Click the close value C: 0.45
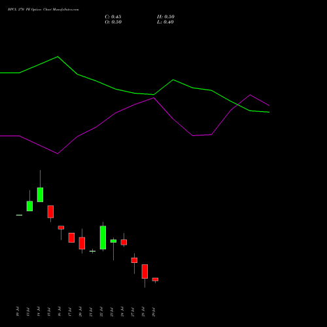This screenshot has height=327, width=327. click(x=113, y=17)
